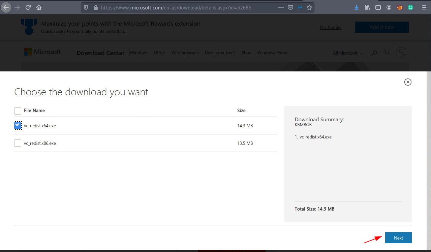Click the browser Forward arrow
The image size is (431, 252).
[x=17, y=7]
